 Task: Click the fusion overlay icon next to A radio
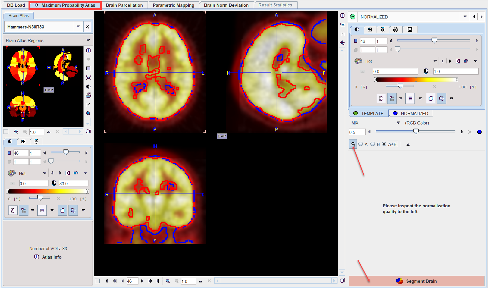tap(353, 144)
